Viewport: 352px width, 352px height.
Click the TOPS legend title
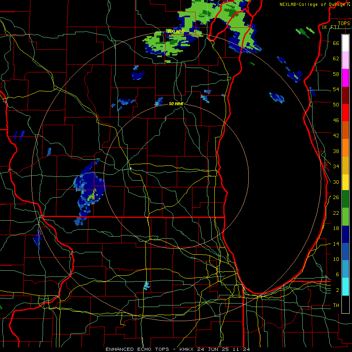click(x=344, y=23)
